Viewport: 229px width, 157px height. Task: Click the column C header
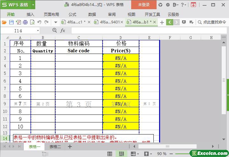(x=79, y=38)
